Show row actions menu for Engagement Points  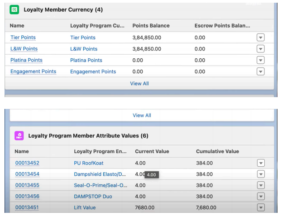(260, 71)
